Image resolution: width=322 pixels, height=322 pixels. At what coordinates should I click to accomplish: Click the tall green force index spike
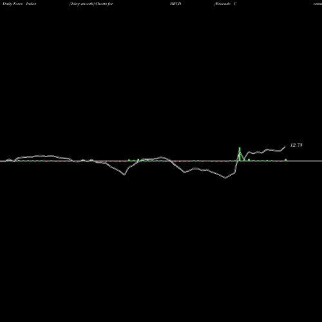[240, 154]
